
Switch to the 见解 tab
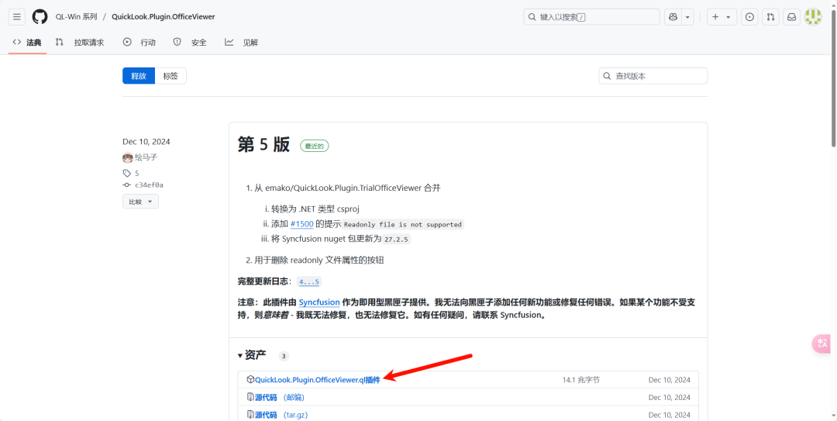(x=241, y=42)
